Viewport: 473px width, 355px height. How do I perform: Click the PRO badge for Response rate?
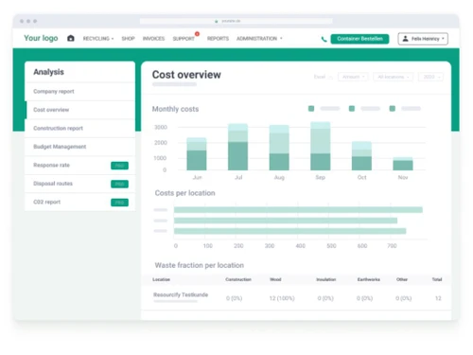click(119, 166)
